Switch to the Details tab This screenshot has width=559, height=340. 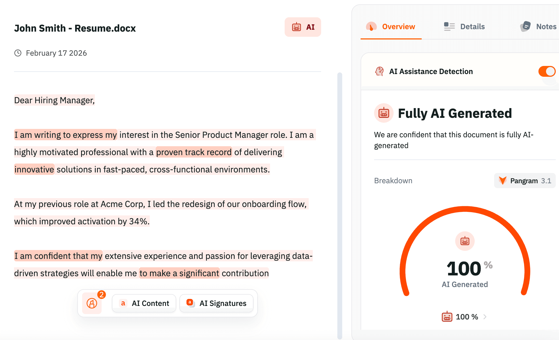464,26
